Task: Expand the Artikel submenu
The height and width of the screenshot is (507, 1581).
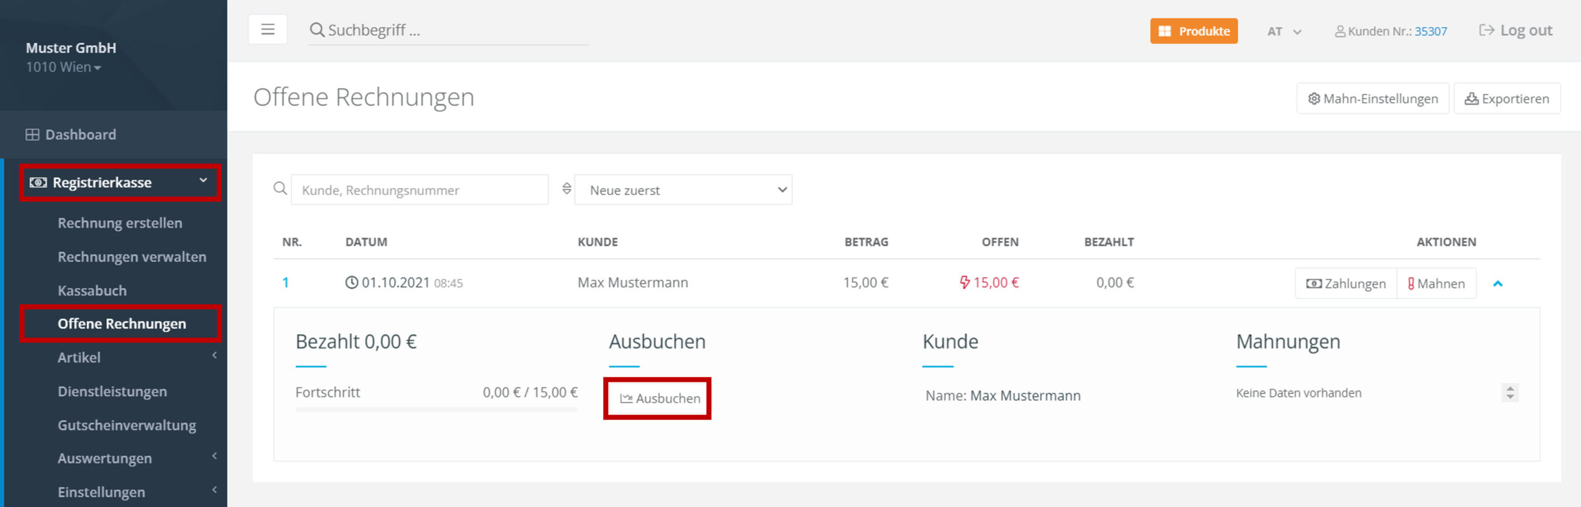Action: point(136,357)
